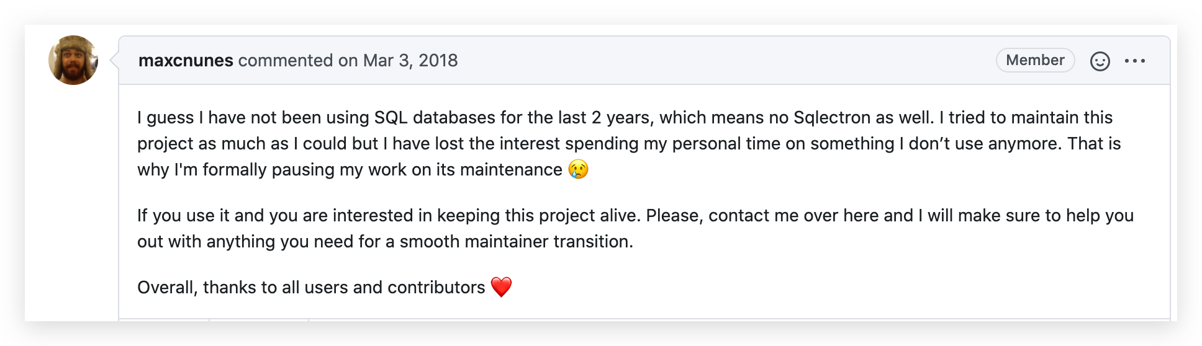Click the red heart emoji
This screenshot has height=346, width=1202.
point(501,287)
